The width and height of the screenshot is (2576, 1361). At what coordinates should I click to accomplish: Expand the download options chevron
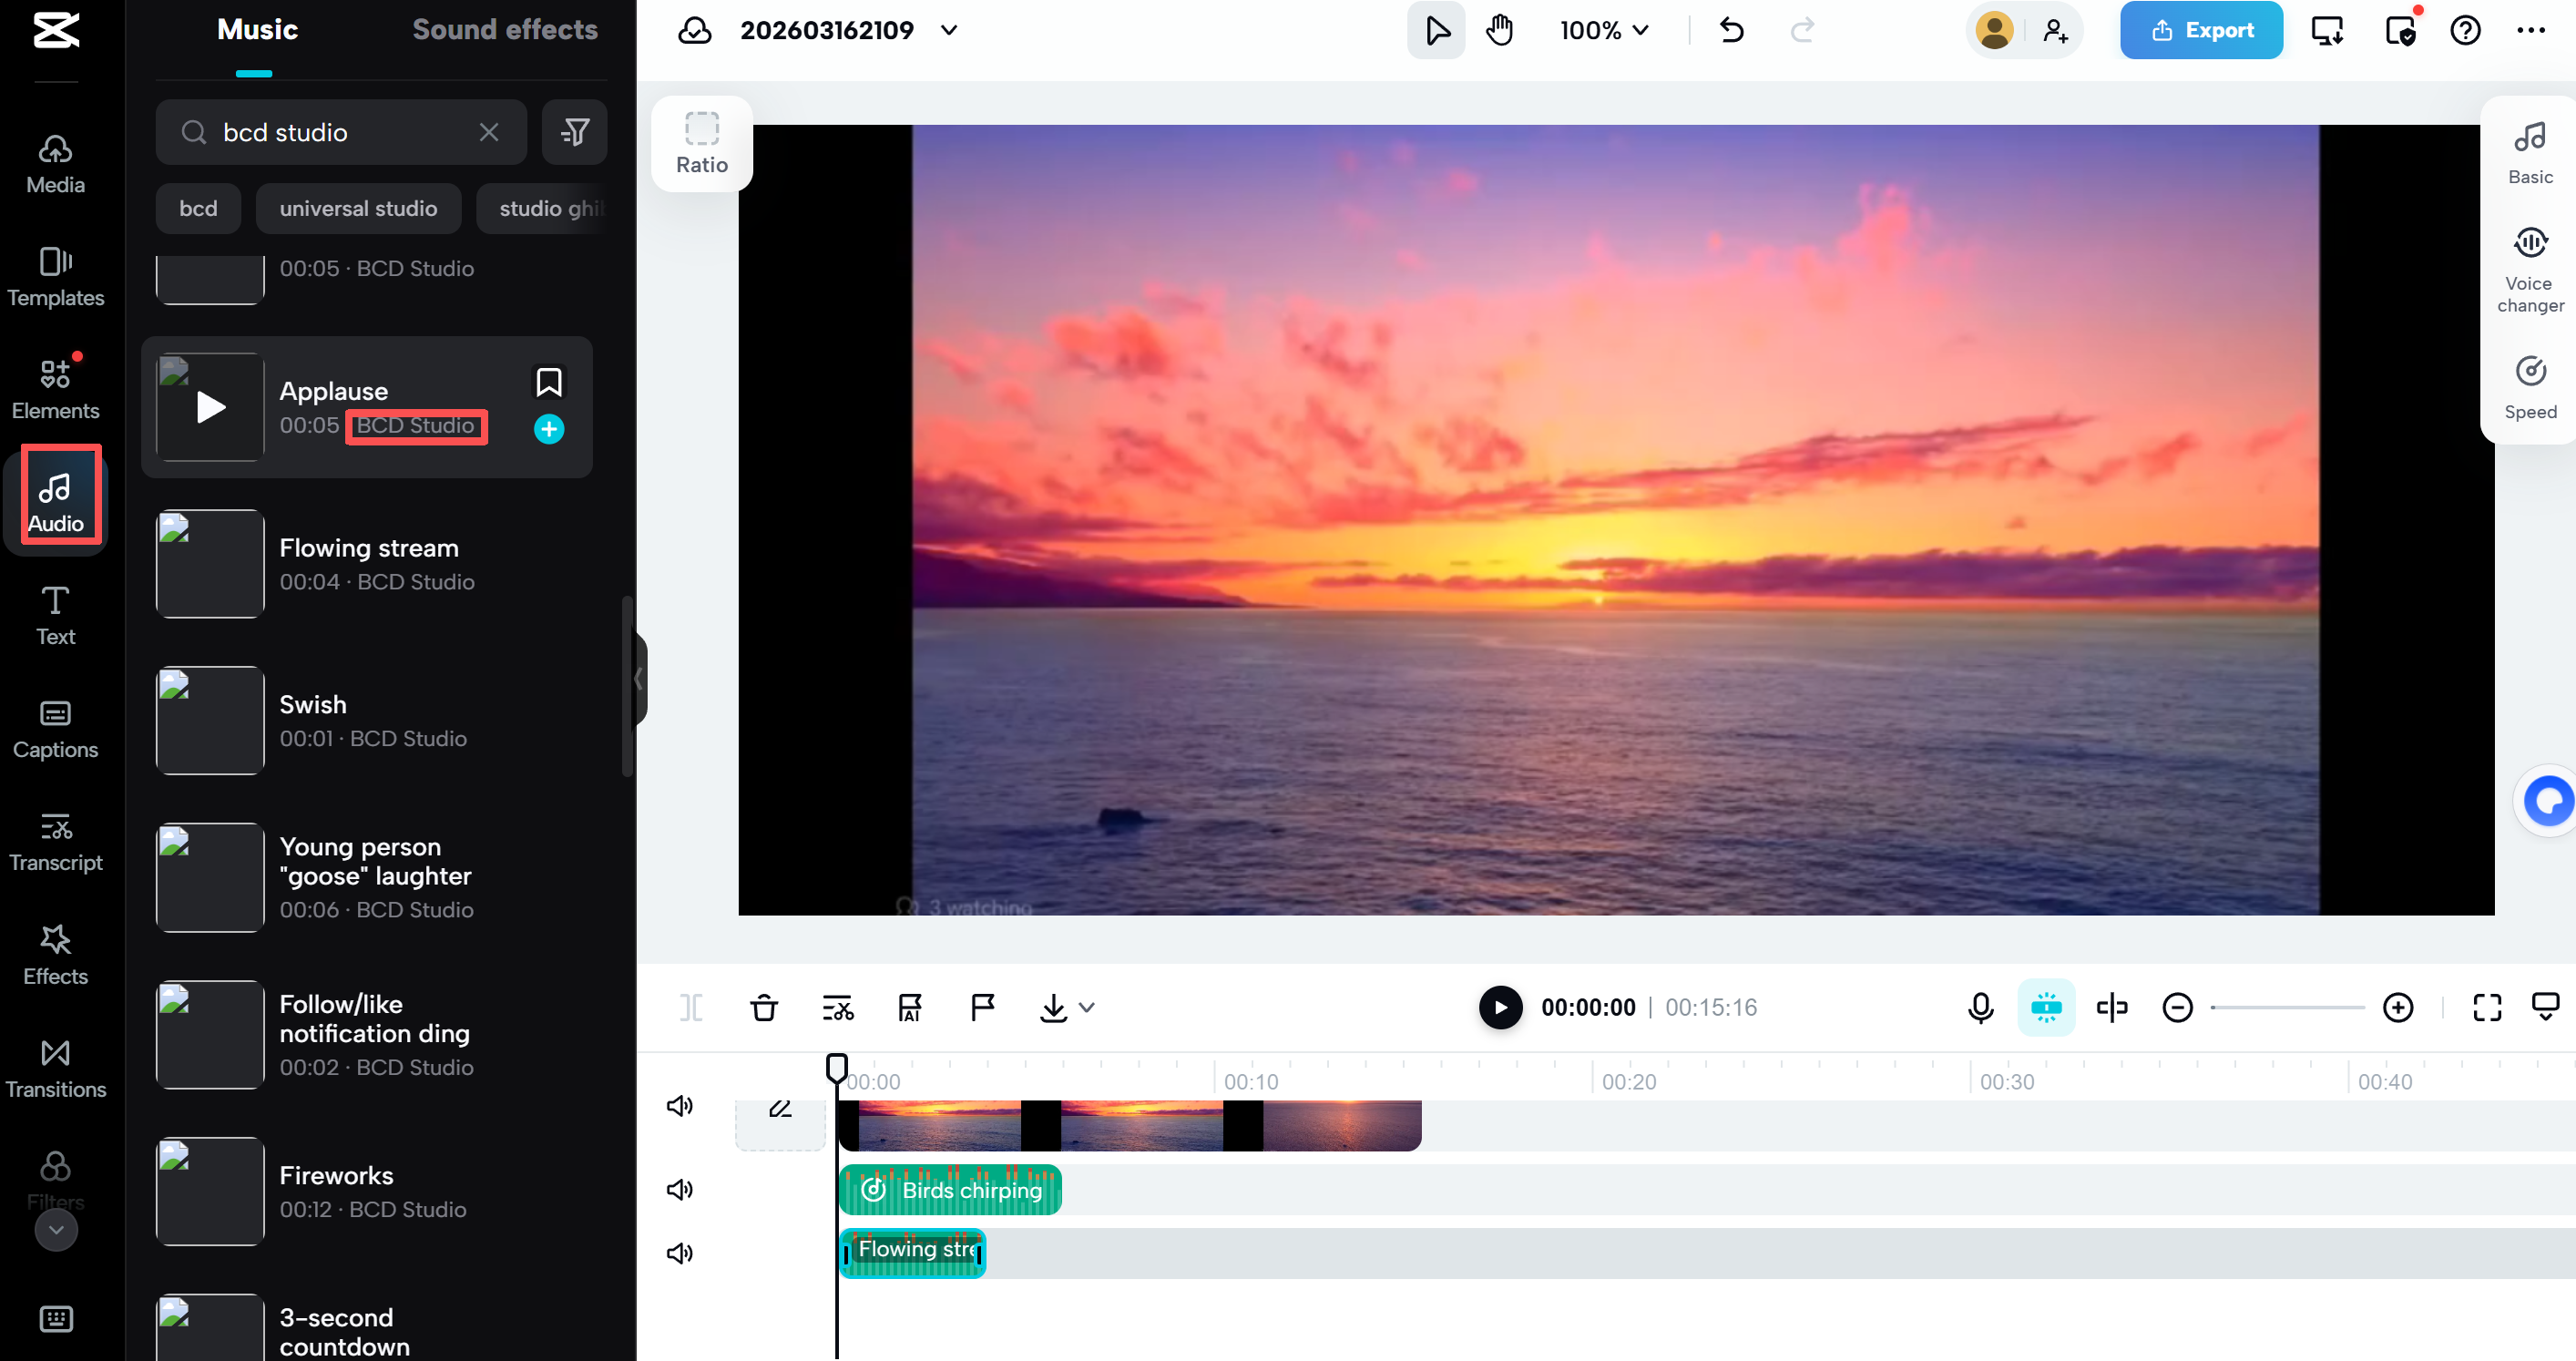(1087, 1007)
